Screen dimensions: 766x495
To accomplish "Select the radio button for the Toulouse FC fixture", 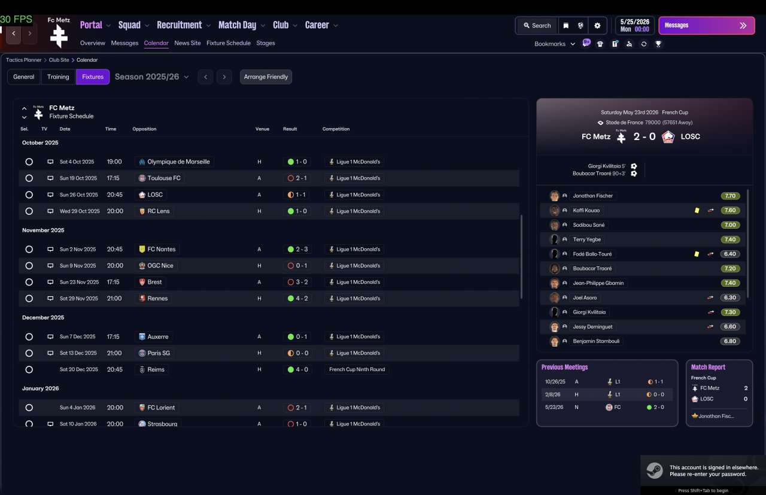I will pos(29,178).
